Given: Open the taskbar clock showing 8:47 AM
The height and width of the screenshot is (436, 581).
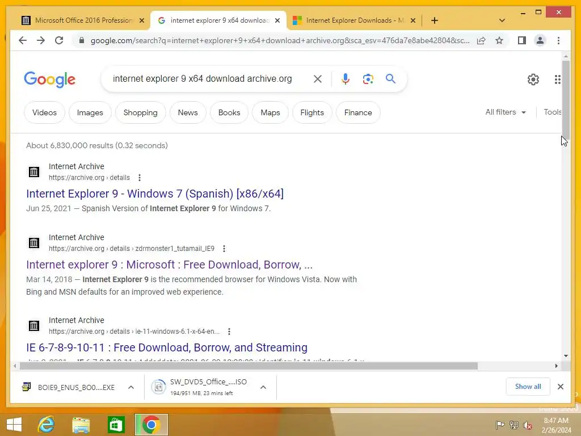Looking at the screenshot, I should click(556, 425).
